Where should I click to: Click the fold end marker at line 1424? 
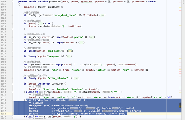click(x=12, y=29)
